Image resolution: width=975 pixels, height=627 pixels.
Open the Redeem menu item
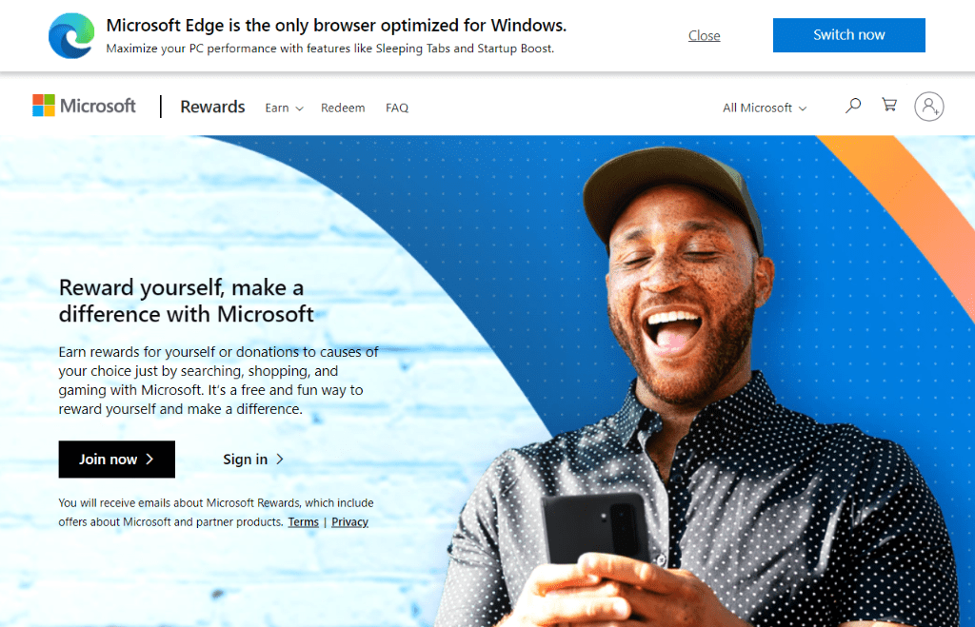coord(343,108)
